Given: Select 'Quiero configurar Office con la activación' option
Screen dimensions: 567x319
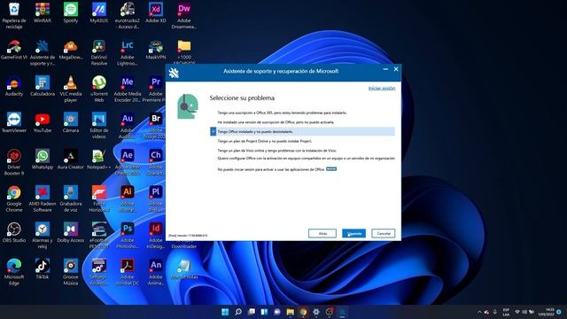Looking at the screenshot, I should (306, 159).
